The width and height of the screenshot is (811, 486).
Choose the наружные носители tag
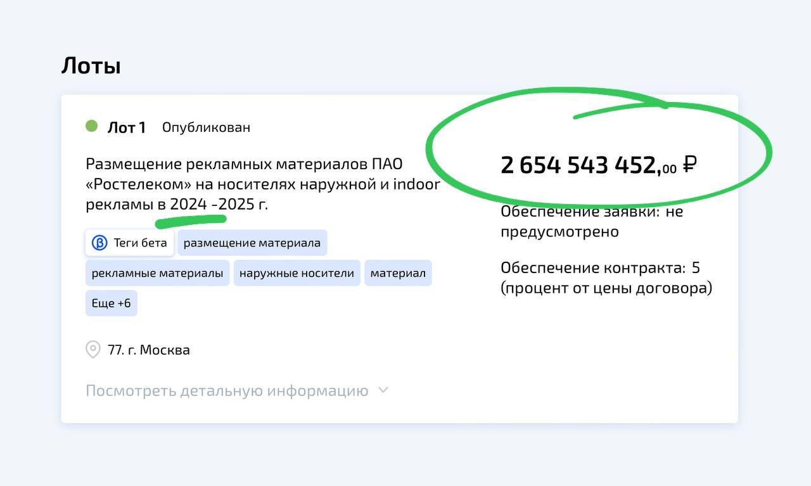297,273
